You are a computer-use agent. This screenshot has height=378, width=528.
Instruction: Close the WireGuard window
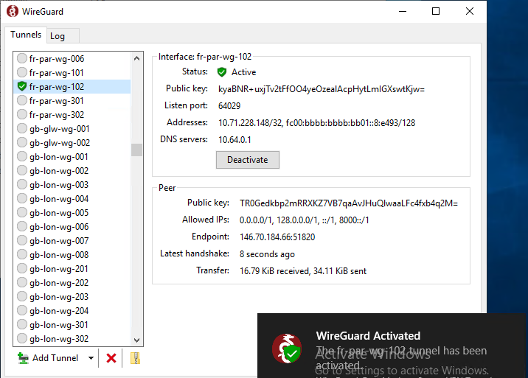point(470,12)
